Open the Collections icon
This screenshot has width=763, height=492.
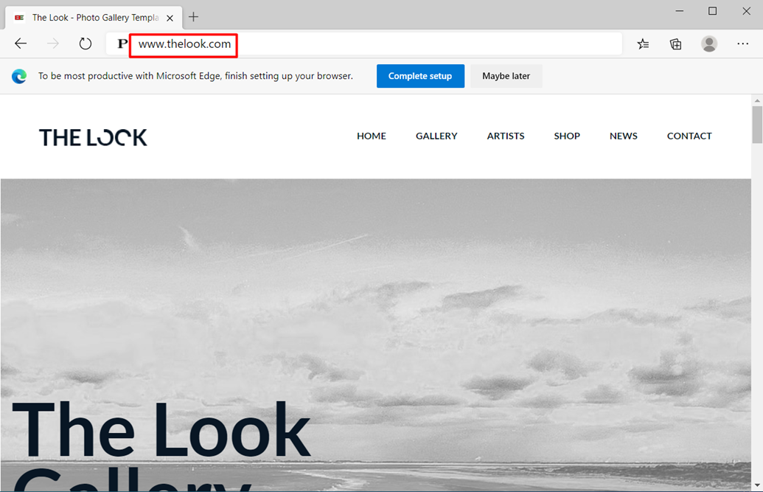(675, 44)
